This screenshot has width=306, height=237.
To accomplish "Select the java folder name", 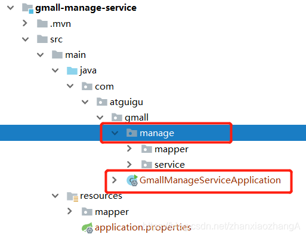I will 88,70.
